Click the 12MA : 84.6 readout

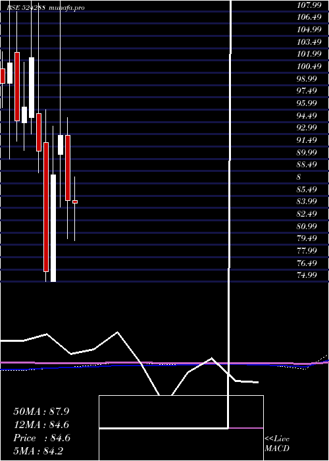(41, 425)
